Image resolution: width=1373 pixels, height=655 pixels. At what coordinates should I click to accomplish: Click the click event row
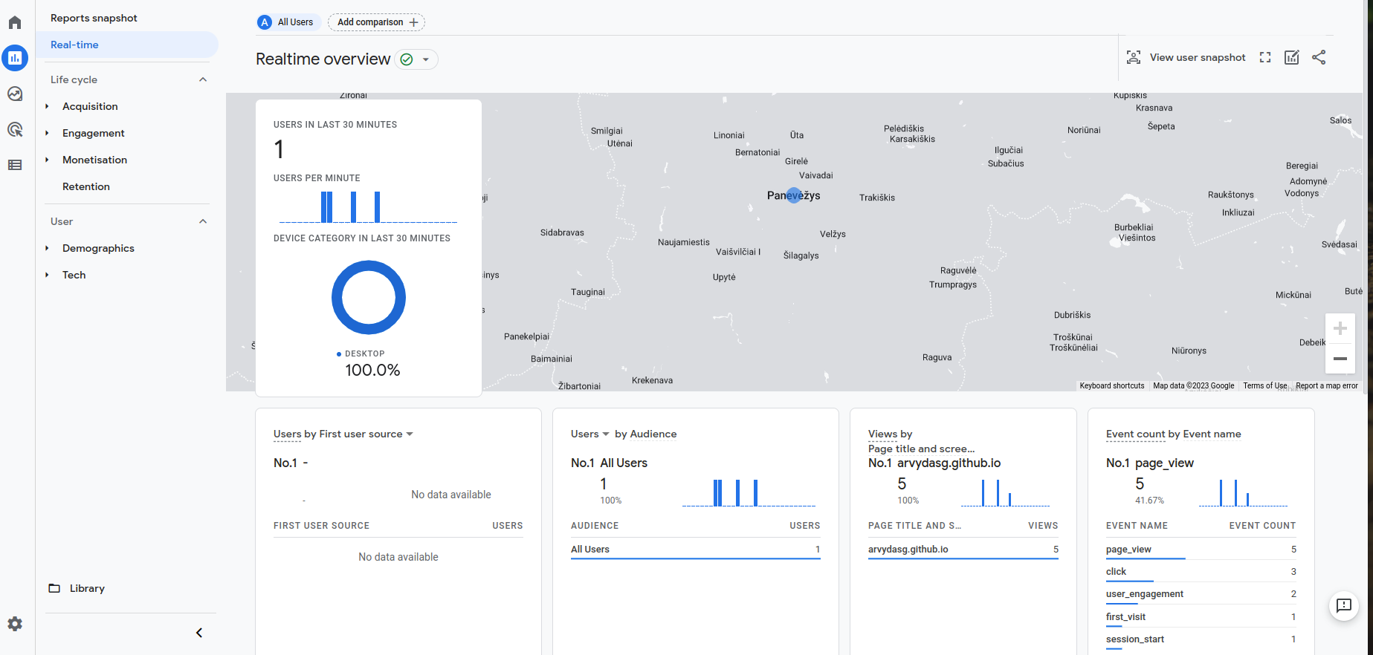[1201, 572]
